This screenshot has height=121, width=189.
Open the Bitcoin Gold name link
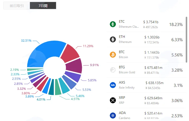tap(127, 72)
